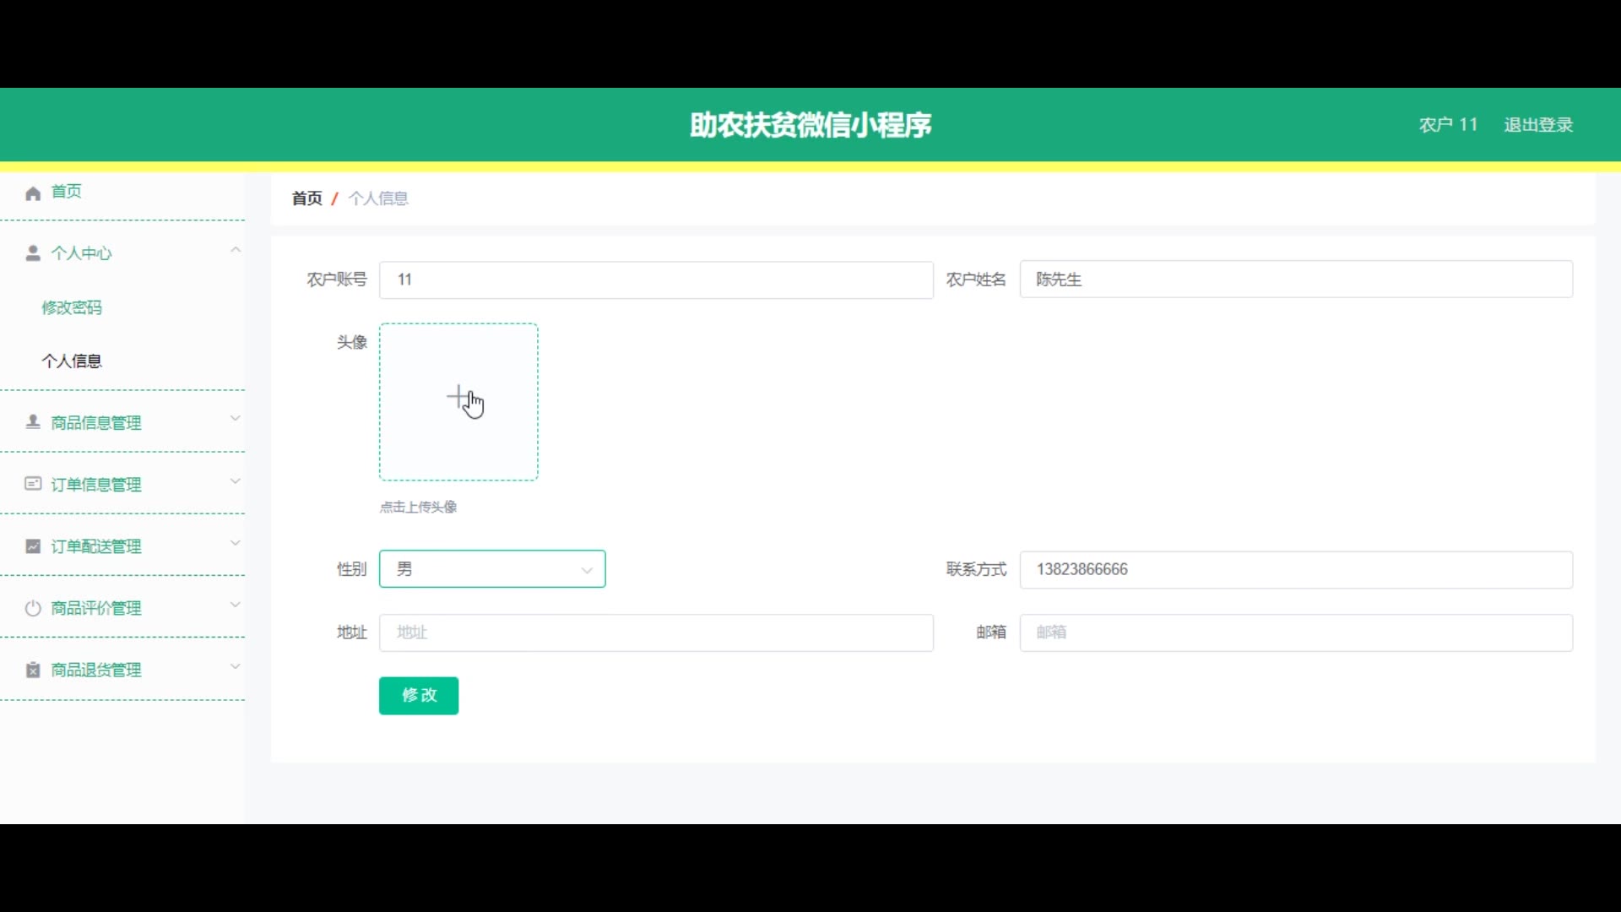Viewport: 1621px width, 912px height.
Task: Open 修改密码 submenu item
Action: pos(72,307)
